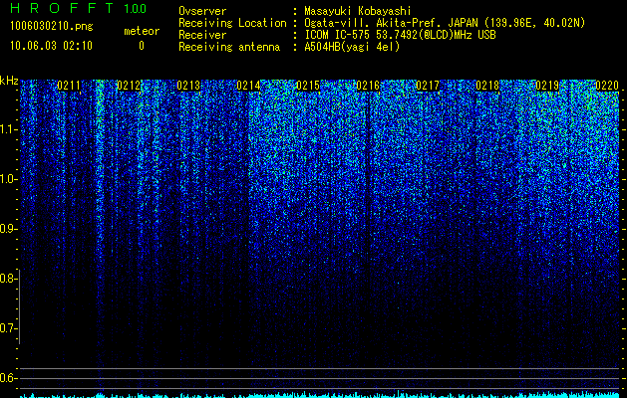Screen dimensions: 627x398
Task: Click the filename 1006030210.png
Action: [x=52, y=26]
